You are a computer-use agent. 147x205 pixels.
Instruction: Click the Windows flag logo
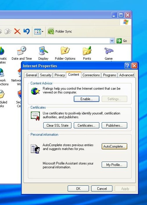tap(126, 22)
